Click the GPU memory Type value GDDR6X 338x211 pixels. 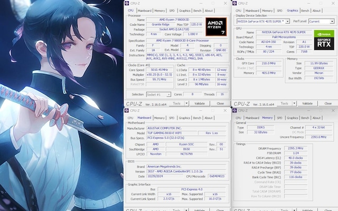(319, 68)
